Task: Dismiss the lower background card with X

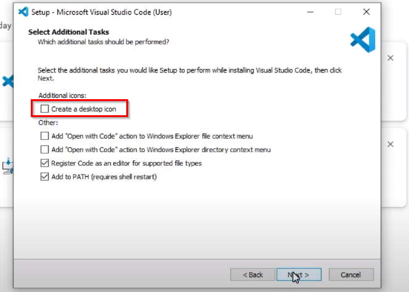Action: click(390, 144)
